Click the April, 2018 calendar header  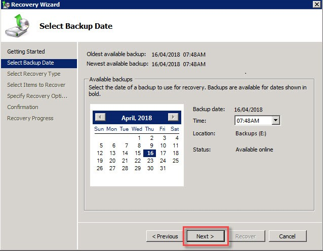coord(137,117)
